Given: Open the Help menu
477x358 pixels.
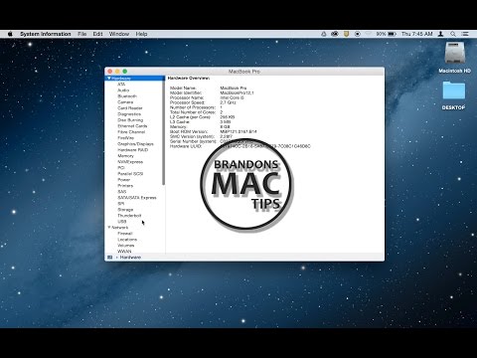Looking at the screenshot, I should [x=141, y=34].
